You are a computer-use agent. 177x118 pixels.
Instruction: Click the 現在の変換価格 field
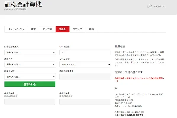[x=85, y=77]
